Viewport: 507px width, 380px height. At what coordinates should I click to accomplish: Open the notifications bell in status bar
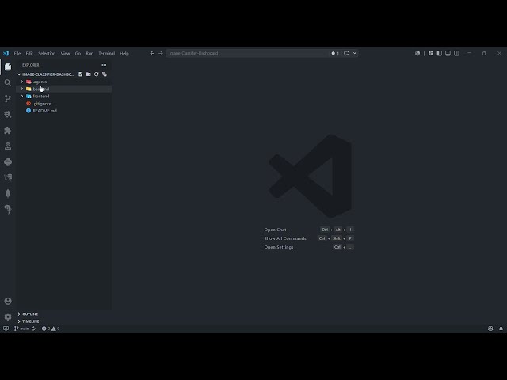click(501, 329)
